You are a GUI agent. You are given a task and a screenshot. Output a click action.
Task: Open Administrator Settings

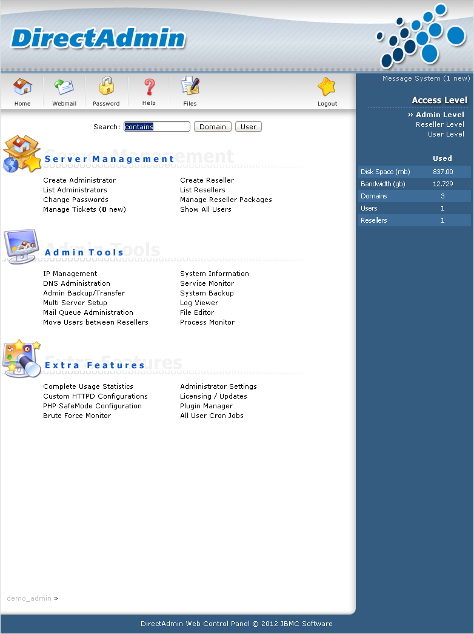(x=218, y=386)
